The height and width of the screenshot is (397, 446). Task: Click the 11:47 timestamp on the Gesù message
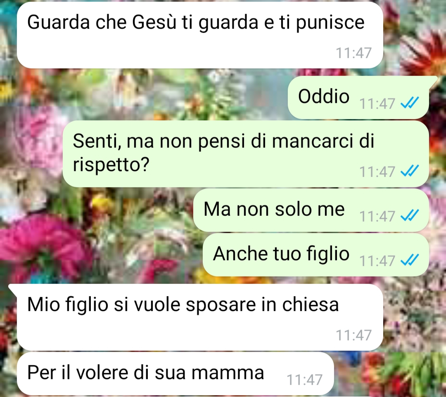coord(354,53)
